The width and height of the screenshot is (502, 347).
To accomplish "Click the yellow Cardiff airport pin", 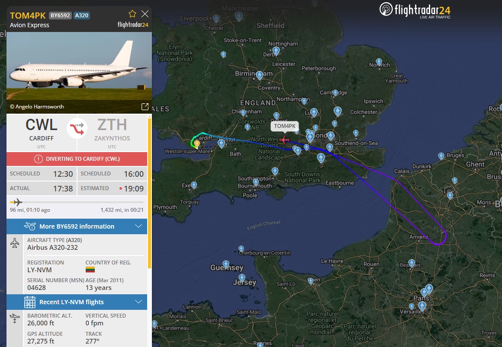I will (x=197, y=144).
